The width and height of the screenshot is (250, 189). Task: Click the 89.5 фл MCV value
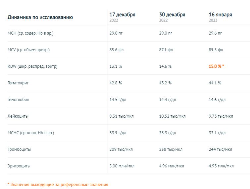[x=216, y=50]
